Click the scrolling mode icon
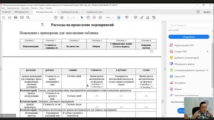The width and height of the screenshot is (214, 120). click(127, 18)
